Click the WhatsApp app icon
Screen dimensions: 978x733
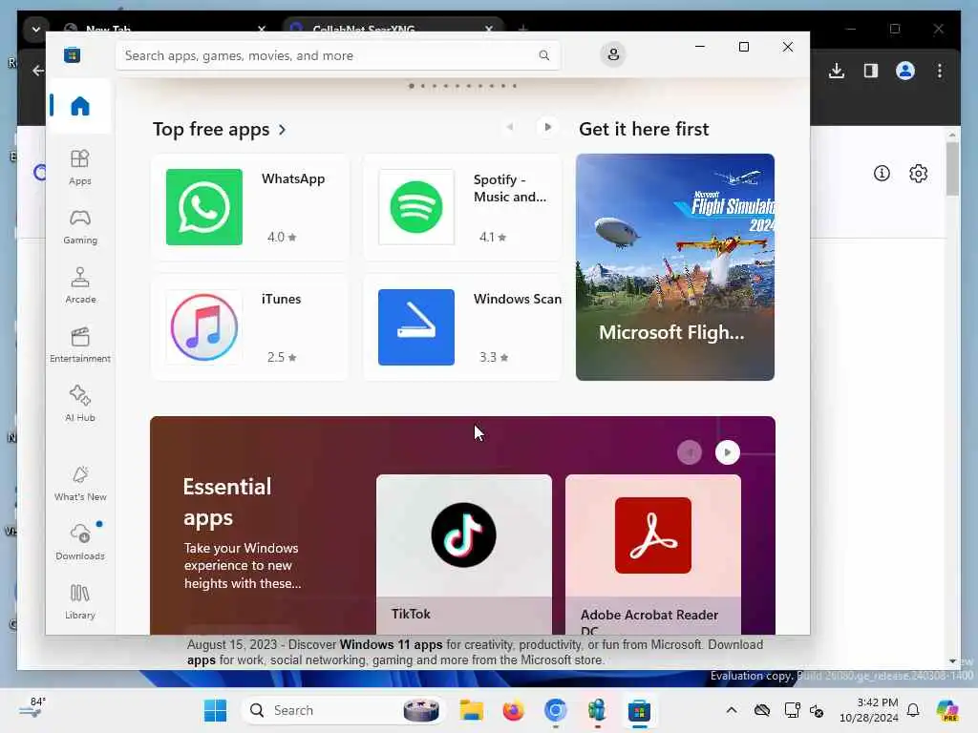coord(204,207)
